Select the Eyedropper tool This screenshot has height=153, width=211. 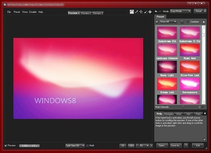click(x=136, y=12)
